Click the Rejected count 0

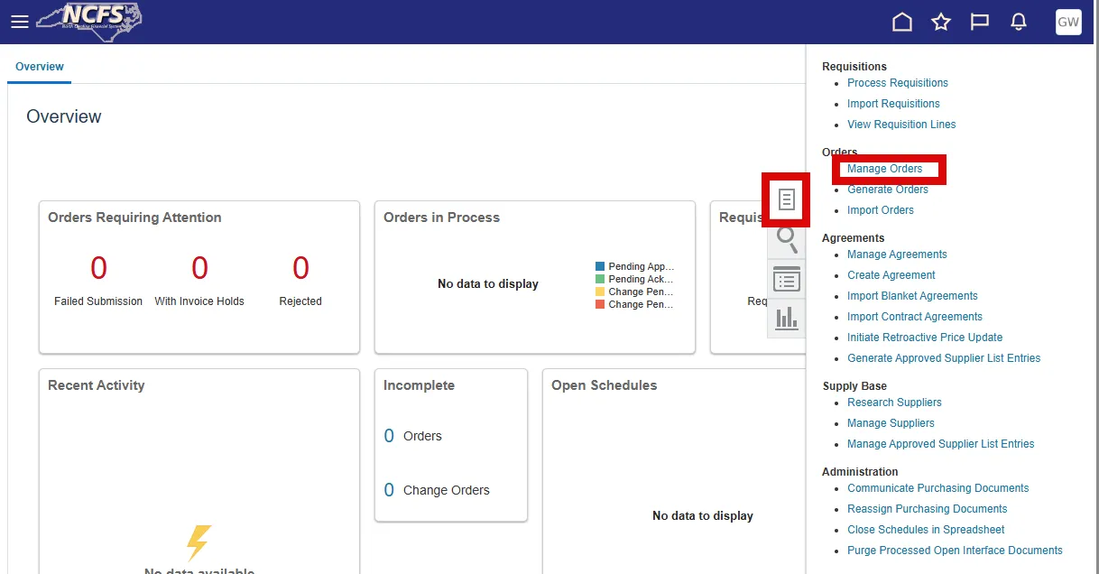300,268
